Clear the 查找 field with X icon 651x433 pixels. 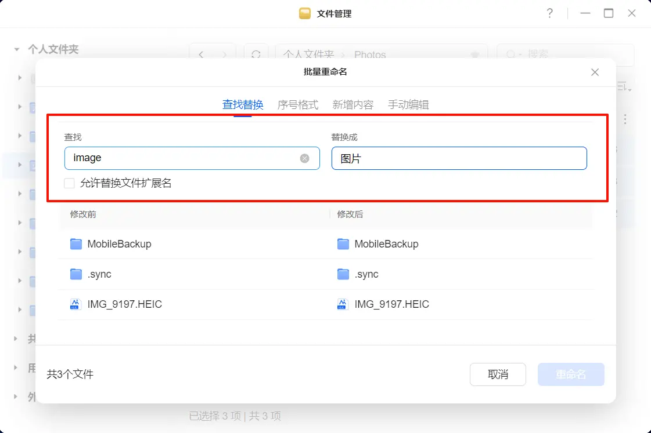point(304,158)
